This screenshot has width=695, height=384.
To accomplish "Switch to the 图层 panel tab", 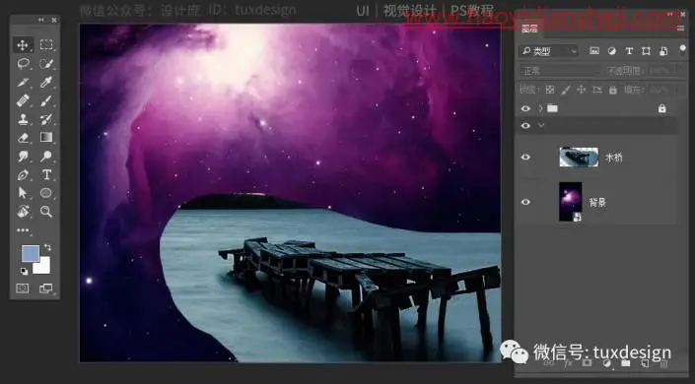I will tap(529, 30).
